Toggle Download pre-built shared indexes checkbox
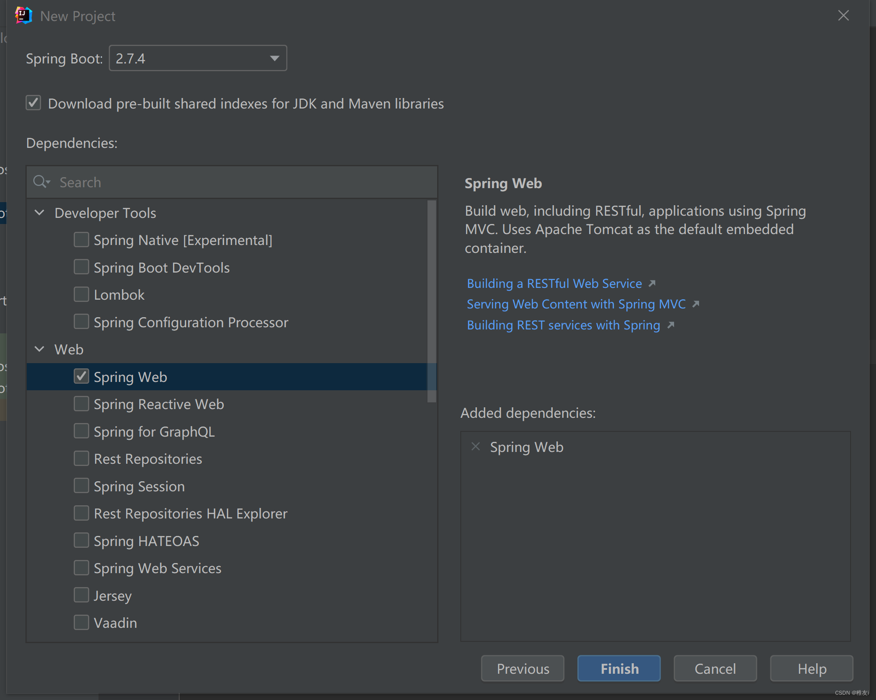Viewport: 876px width, 700px height. coord(33,103)
